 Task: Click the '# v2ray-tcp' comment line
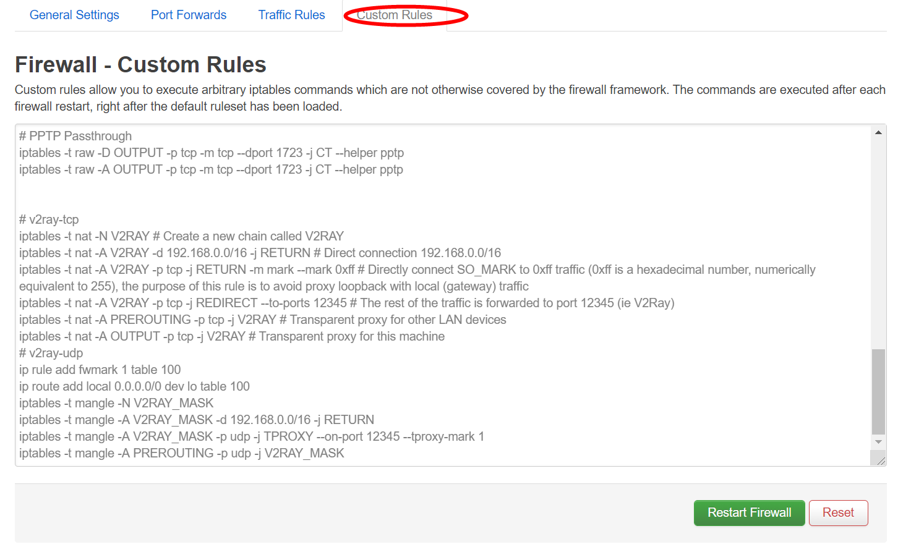(49, 219)
